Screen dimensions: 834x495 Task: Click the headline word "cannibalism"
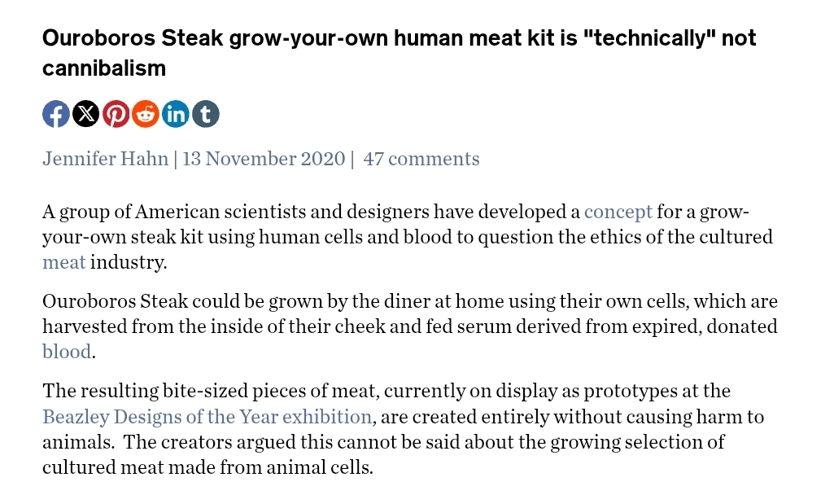pos(104,68)
